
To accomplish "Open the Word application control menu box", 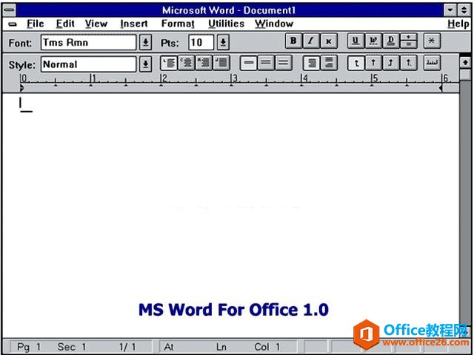I will tap(9, 10).
